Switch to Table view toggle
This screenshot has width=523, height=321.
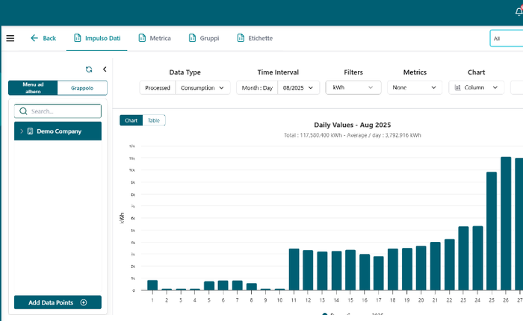[x=154, y=120]
